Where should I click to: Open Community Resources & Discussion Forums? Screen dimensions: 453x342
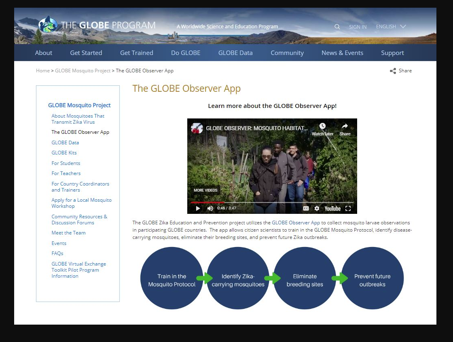79,220
